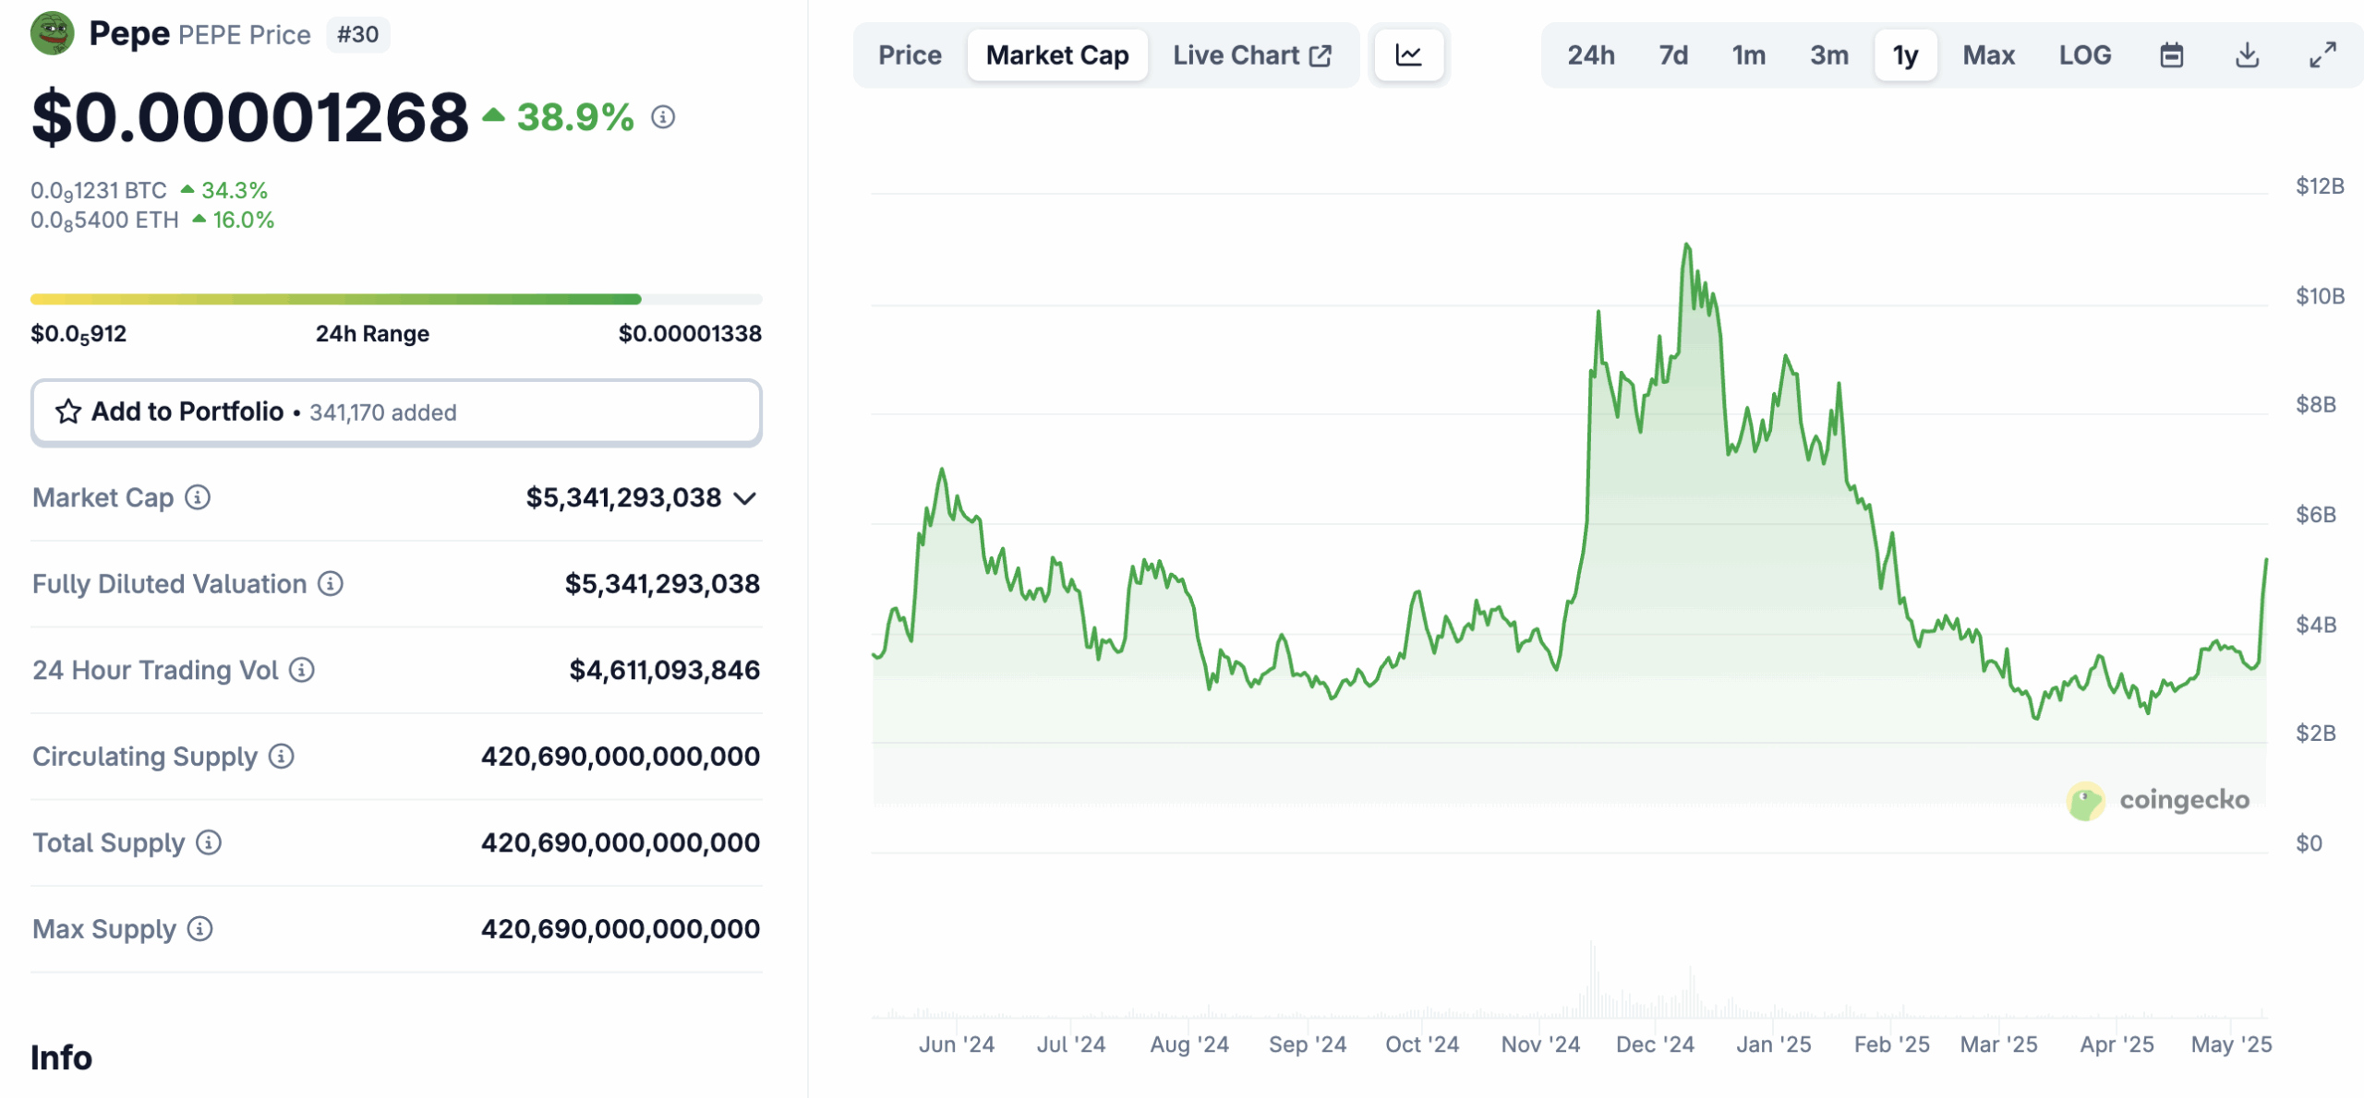Viewport: 2364px width, 1098px height.
Task: Click the Jun '24 axis label
Action: point(956,1044)
